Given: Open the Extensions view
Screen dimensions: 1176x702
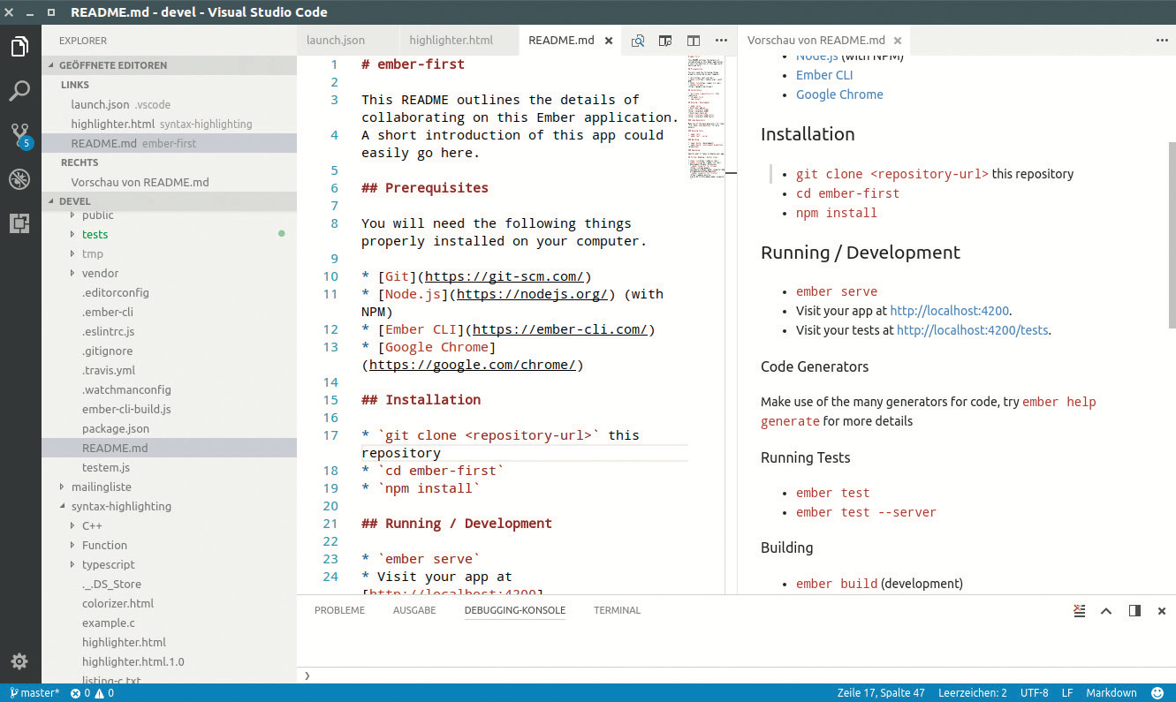Looking at the screenshot, I should point(19,223).
